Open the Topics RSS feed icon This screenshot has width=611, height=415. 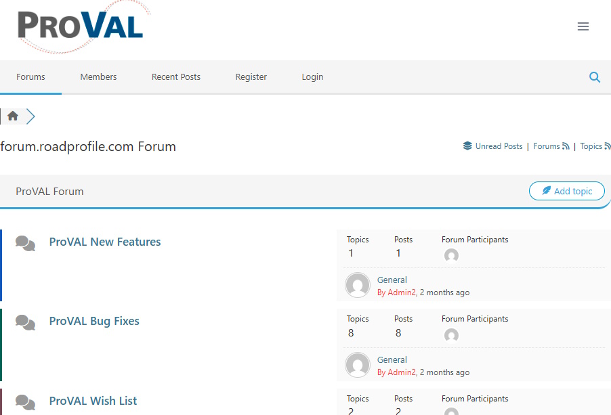click(608, 146)
